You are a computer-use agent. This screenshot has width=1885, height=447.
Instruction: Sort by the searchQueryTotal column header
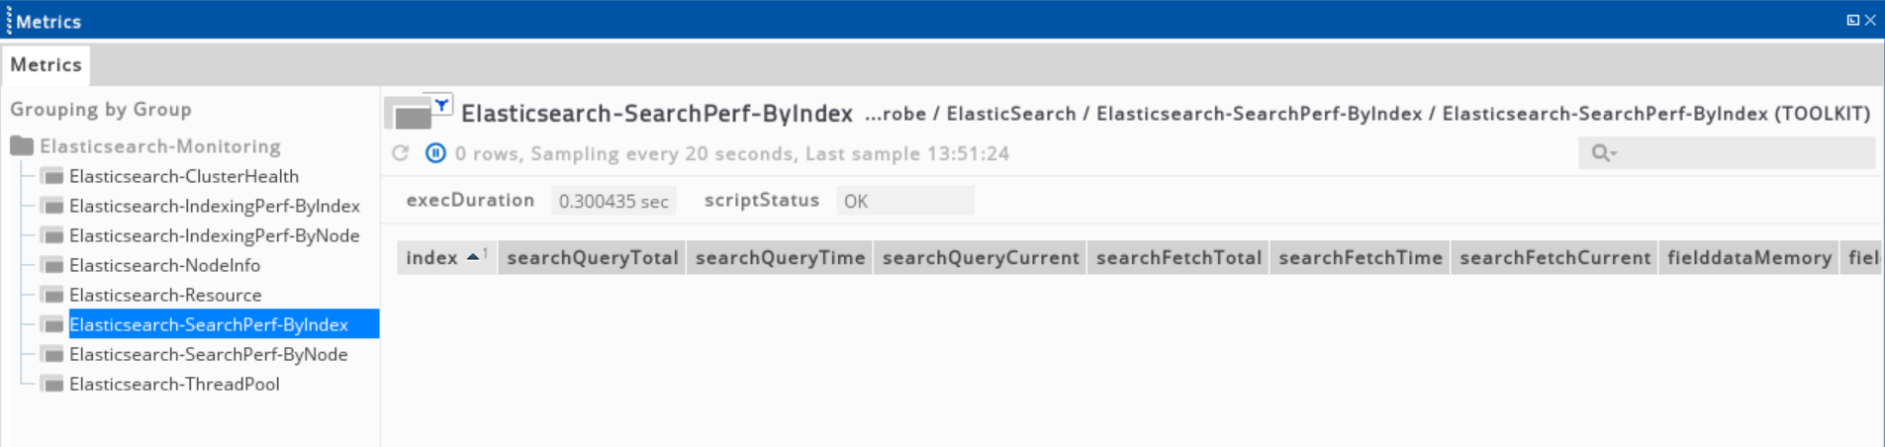coord(592,258)
